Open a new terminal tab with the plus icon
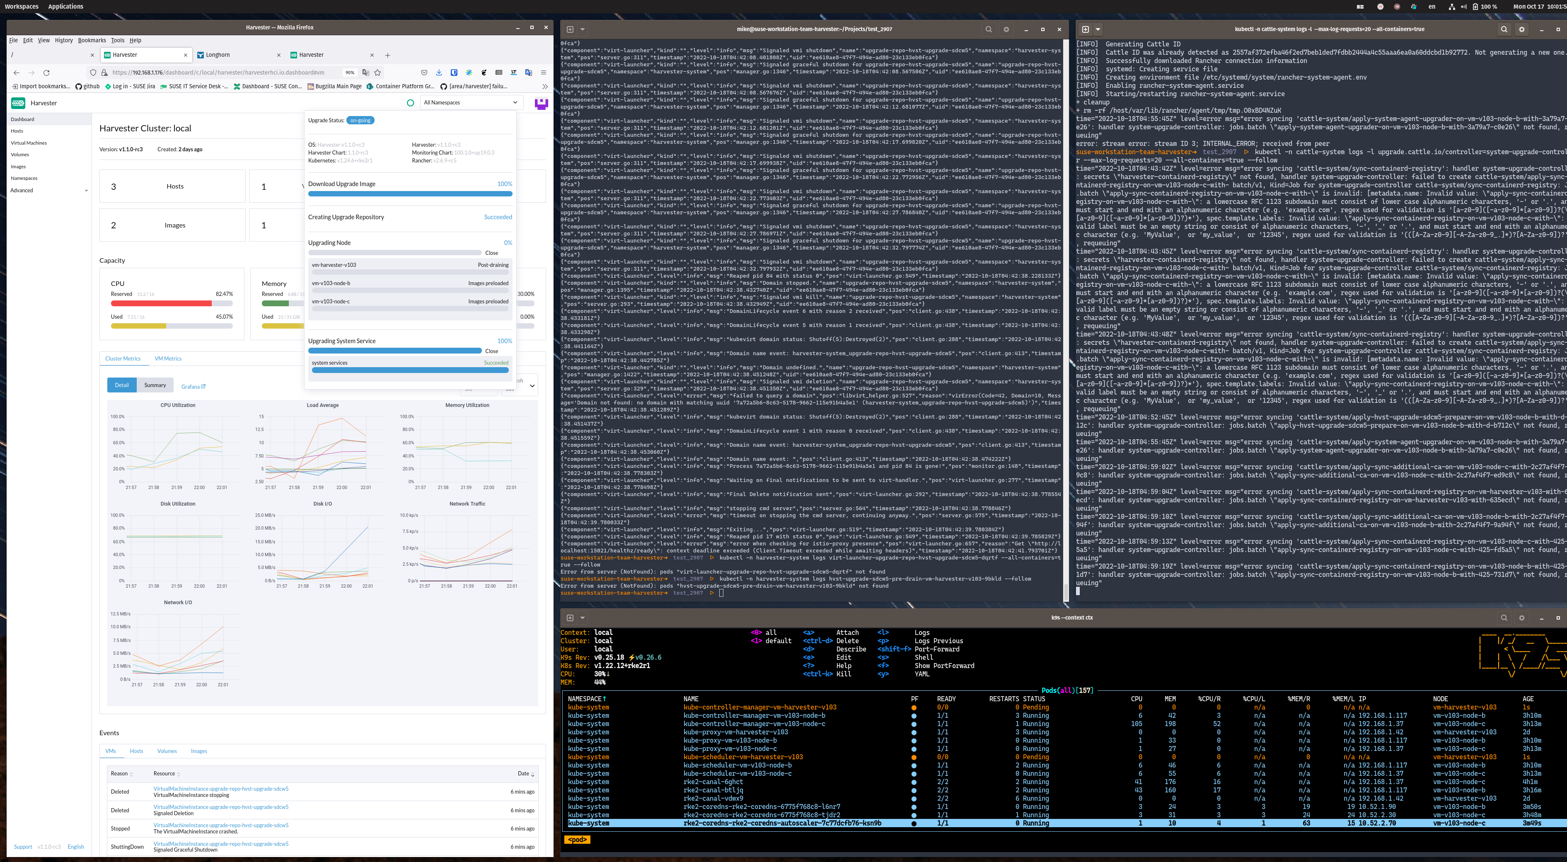This screenshot has height=862, width=1567. coord(570,29)
